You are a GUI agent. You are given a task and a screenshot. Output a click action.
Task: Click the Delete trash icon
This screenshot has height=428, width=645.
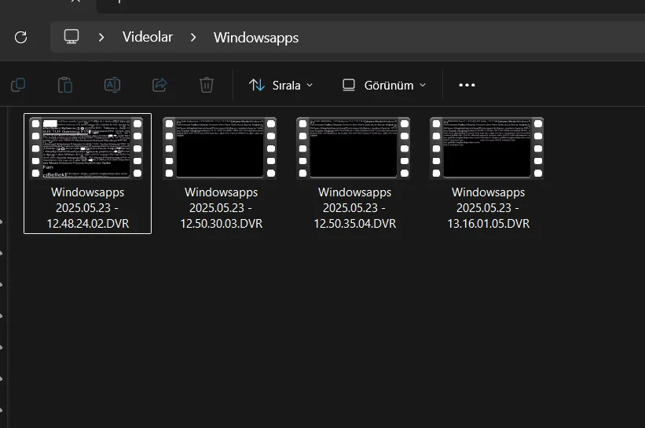pos(207,85)
